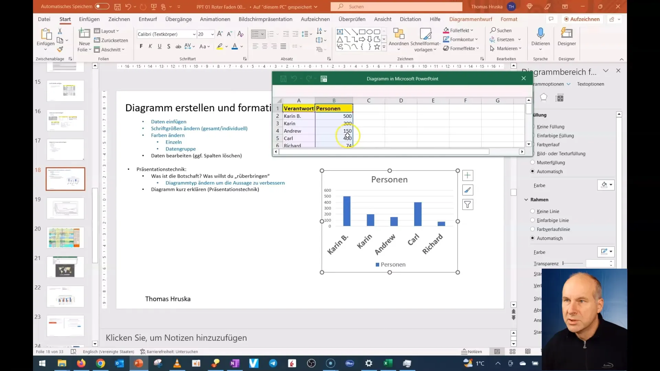Select the Undo arrow icon
Image resolution: width=660 pixels, height=371 pixels.
129,6
